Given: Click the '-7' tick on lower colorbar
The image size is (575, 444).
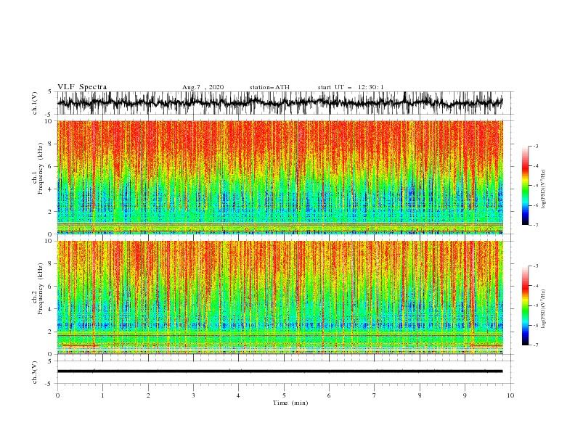Looking at the screenshot, I should point(535,345).
